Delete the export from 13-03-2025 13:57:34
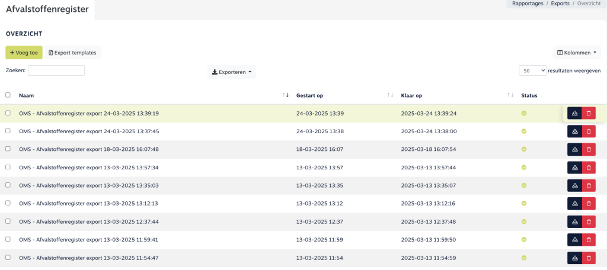 (589, 168)
